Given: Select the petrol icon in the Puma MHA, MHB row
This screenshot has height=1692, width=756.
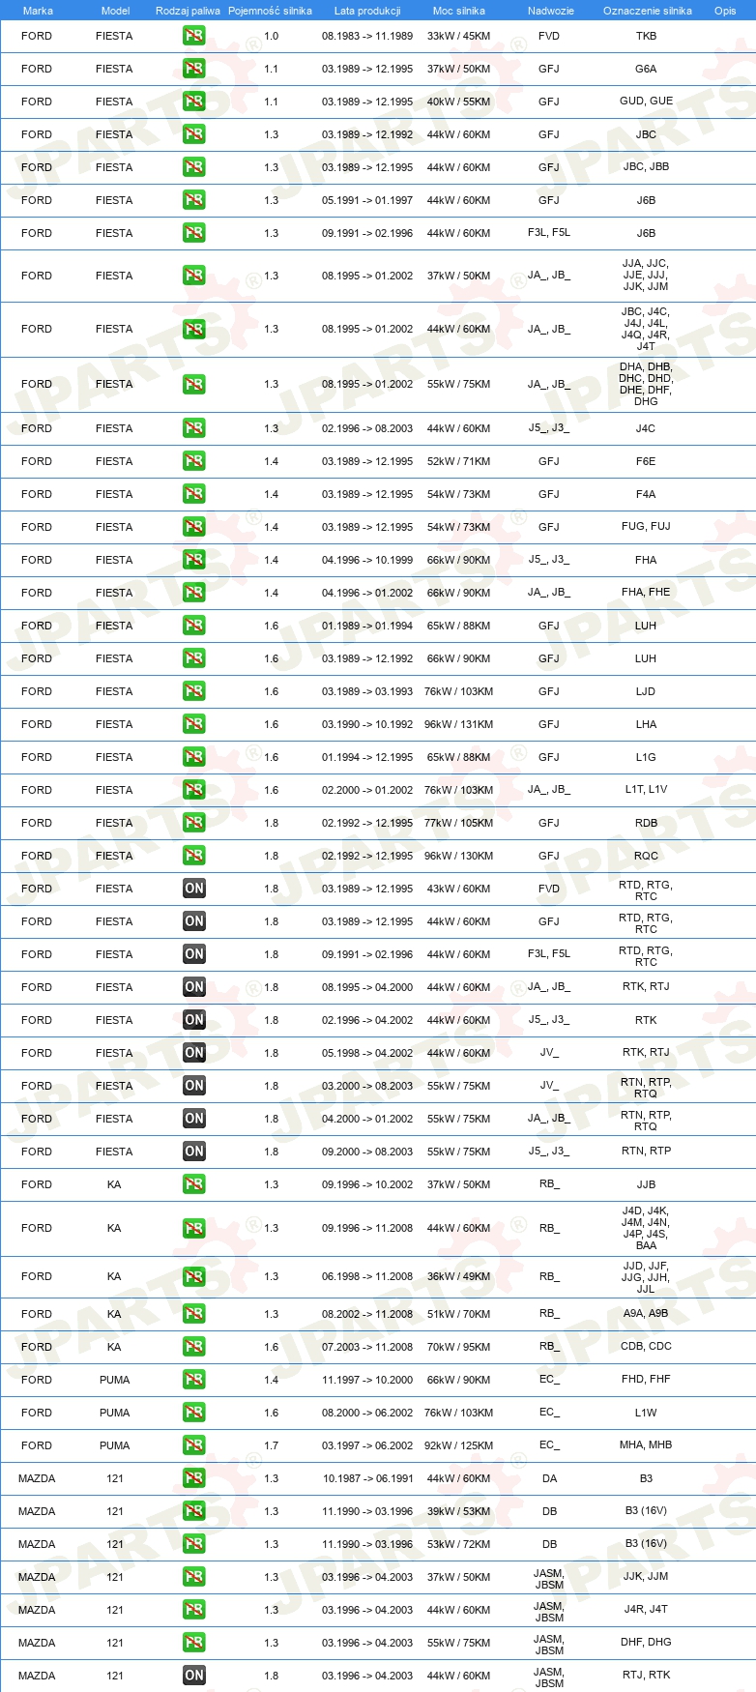Looking at the screenshot, I should pos(194,1445).
